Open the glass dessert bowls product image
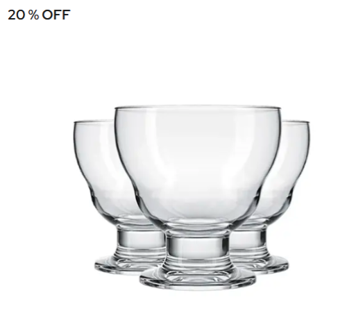This screenshot has width=347, height=329. tap(192, 198)
